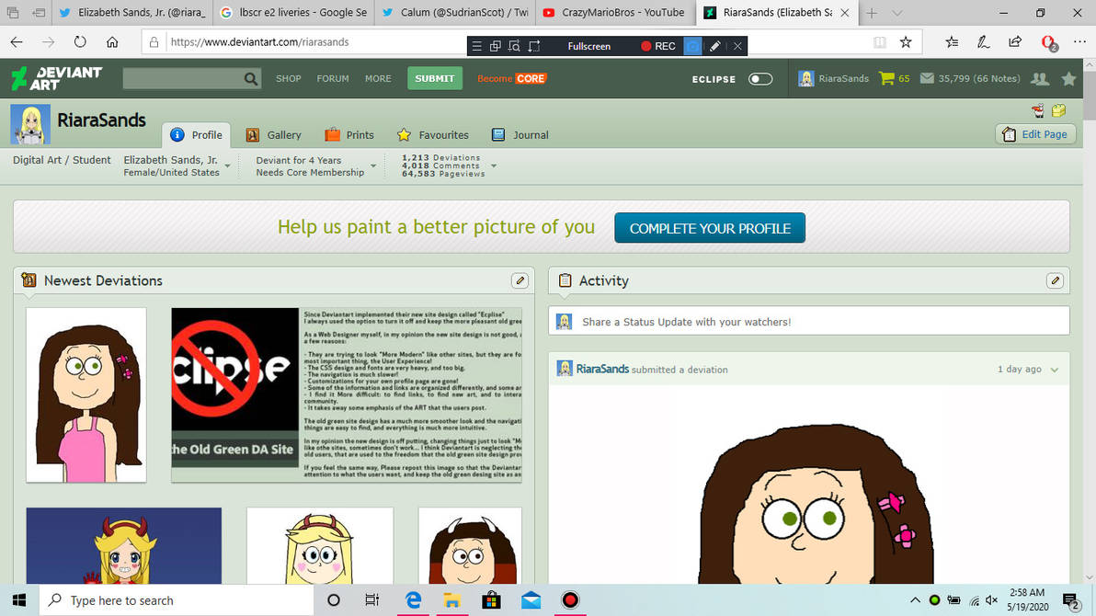Expand the Deviations statistics dropdown
The image size is (1096, 616).
tap(494, 166)
